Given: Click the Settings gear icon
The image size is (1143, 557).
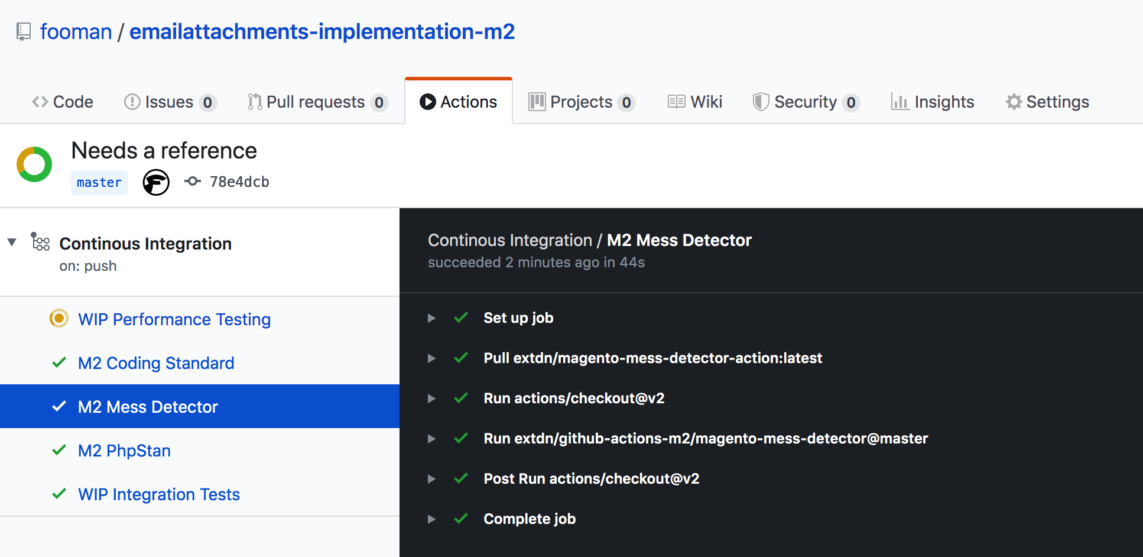Looking at the screenshot, I should 1014,102.
